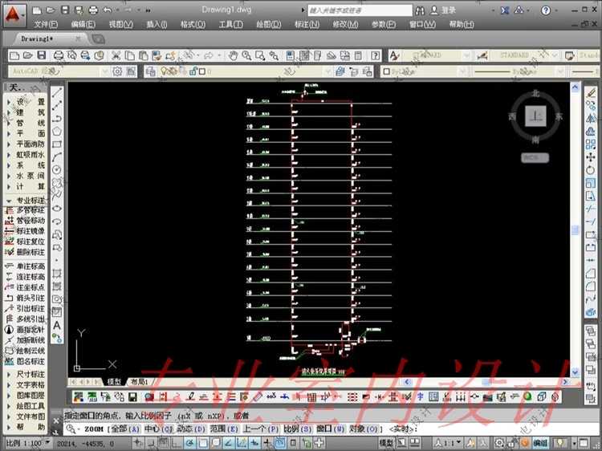The height and width of the screenshot is (451, 602).
Task: Select the Polygon draw tool
Action: [x=57, y=131]
